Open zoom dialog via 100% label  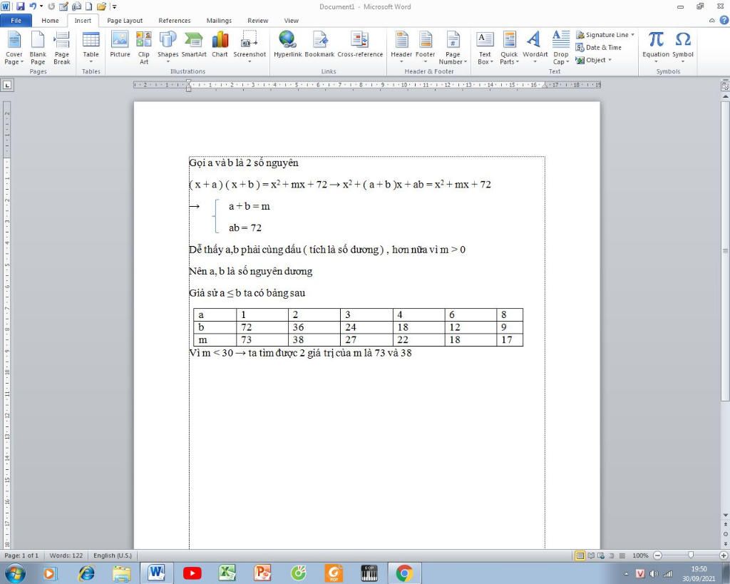click(x=640, y=555)
